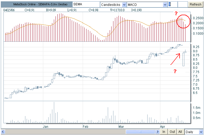Screen dimensions: 206x135
Task: Open the Daily periodicity dropdown
Action: [x=201, y=132]
